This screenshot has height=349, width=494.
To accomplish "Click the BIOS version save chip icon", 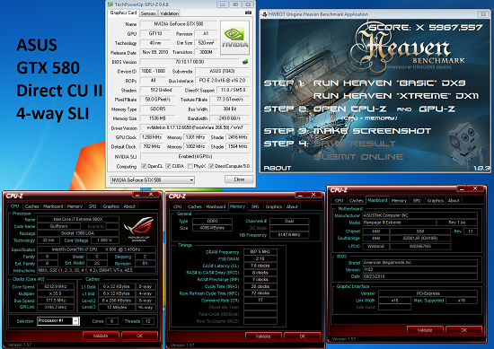I will tap(245, 62).
